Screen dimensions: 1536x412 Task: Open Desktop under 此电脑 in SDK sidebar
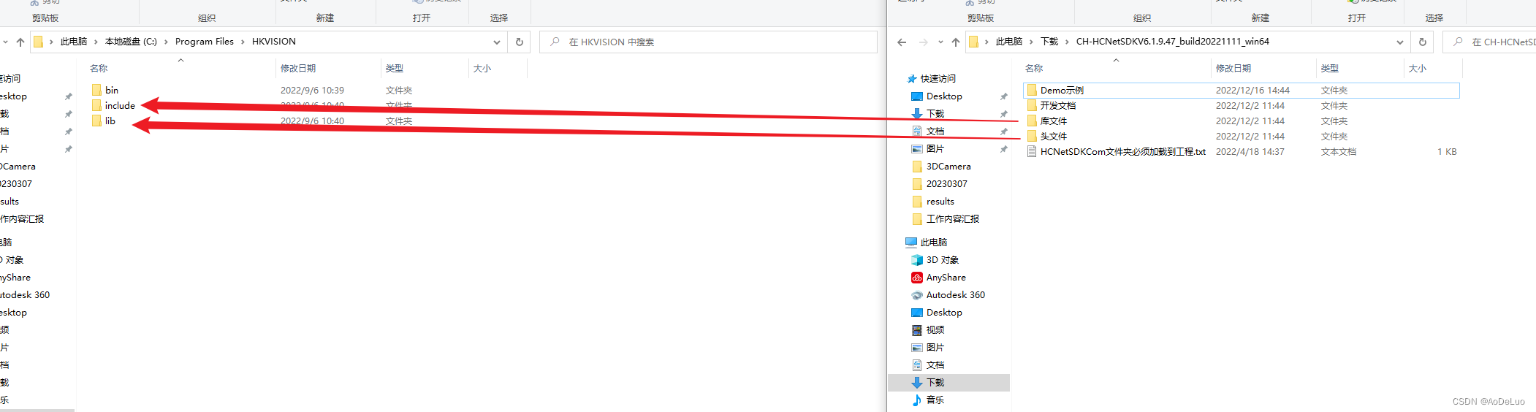(x=944, y=312)
